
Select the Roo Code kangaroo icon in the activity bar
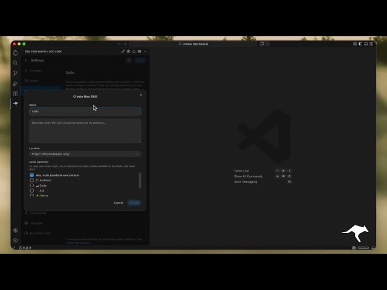pyautogui.click(x=16, y=104)
